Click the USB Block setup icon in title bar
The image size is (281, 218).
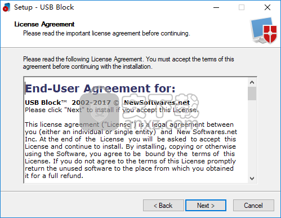(7, 7)
